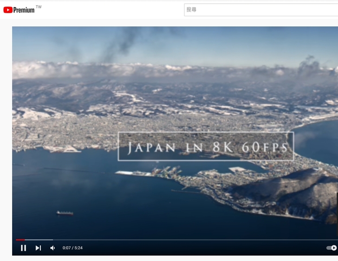Click the red played portion of the seek bar
Screen dimensions: 338x261
(19, 240)
